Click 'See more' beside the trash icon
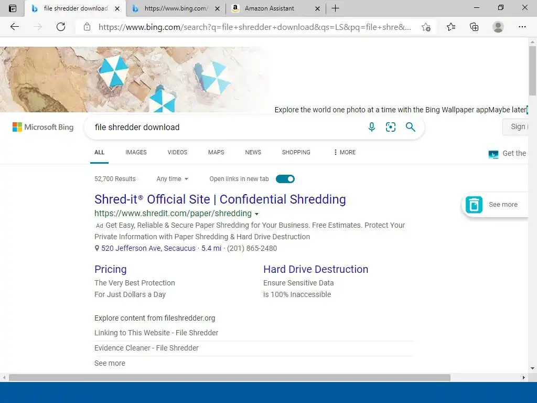Image resolution: width=537 pixels, height=403 pixels. [503, 205]
